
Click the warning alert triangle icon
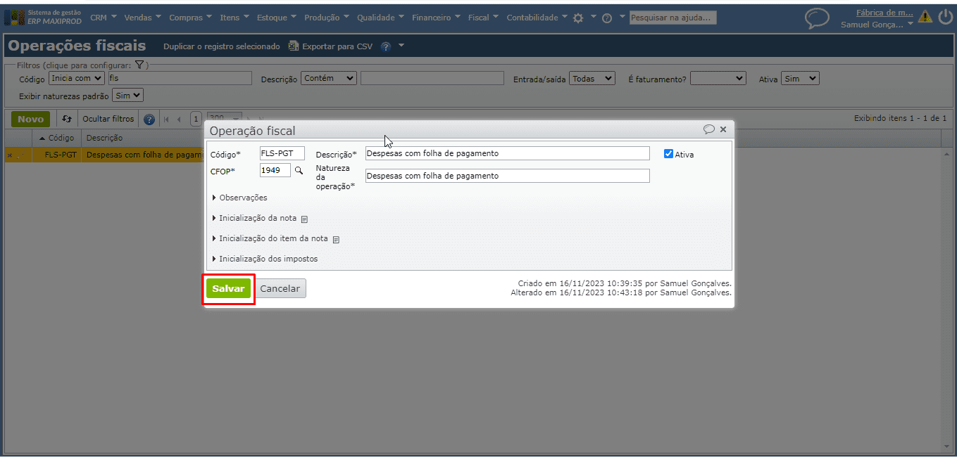coord(925,17)
